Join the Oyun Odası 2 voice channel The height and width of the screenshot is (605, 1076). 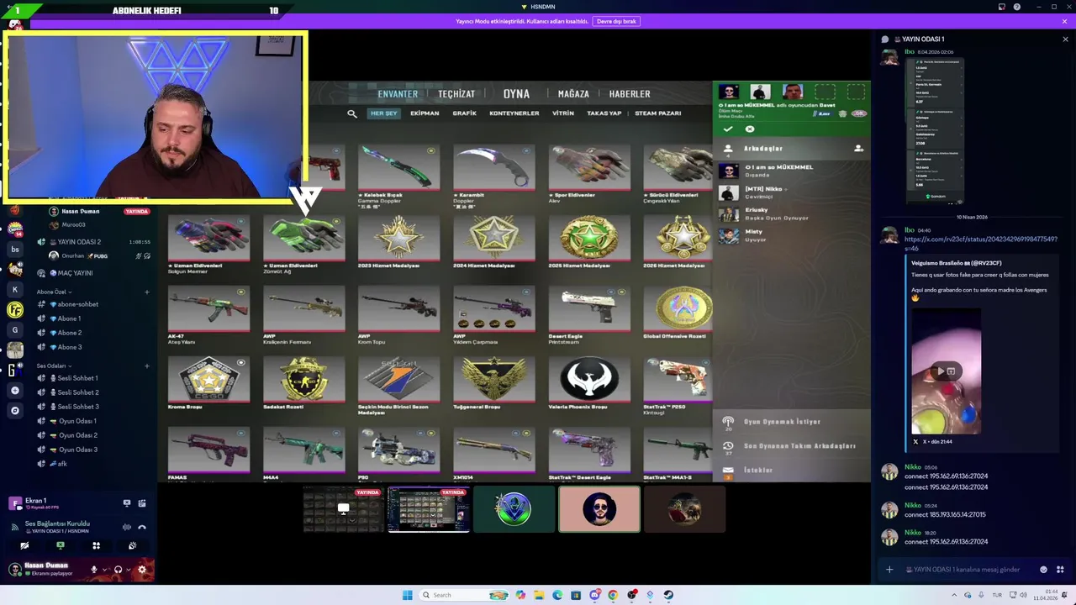tap(78, 435)
